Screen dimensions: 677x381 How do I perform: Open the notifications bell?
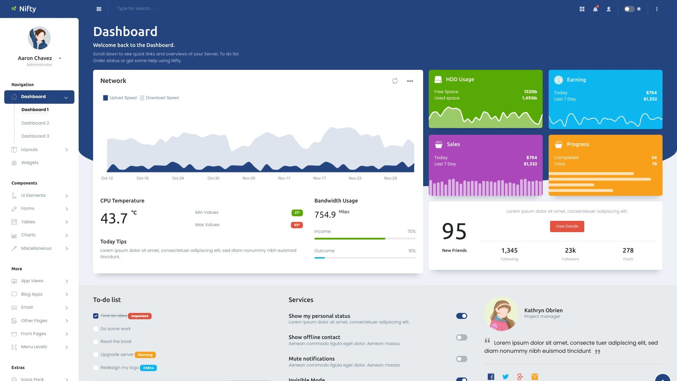coord(595,9)
